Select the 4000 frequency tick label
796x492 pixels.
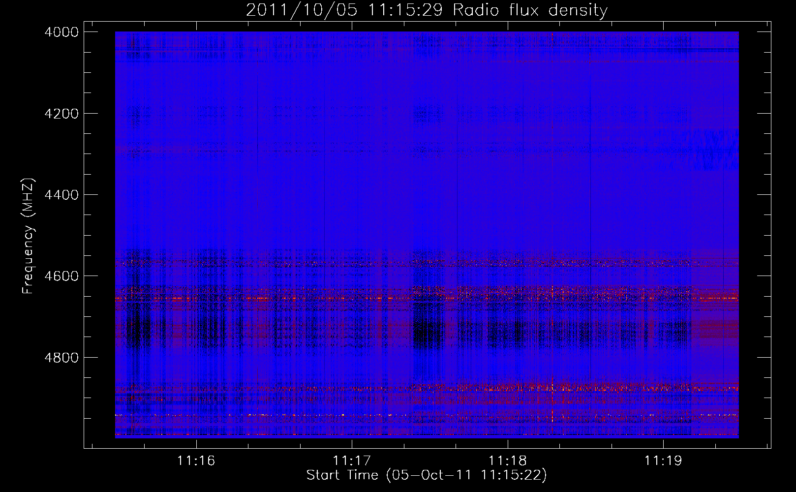click(61, 32)
